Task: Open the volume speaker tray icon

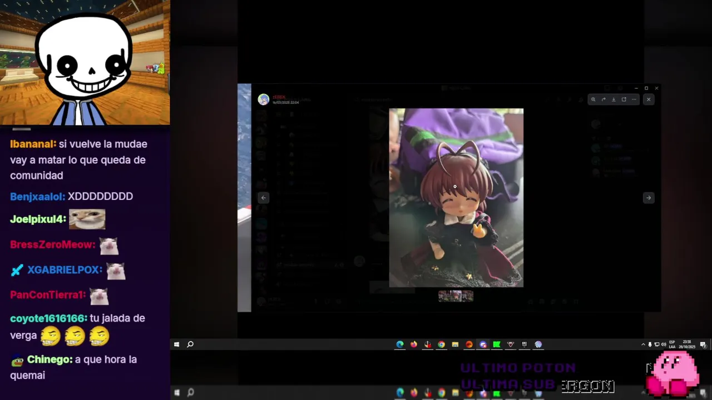Action: click(x=663, y=344)
